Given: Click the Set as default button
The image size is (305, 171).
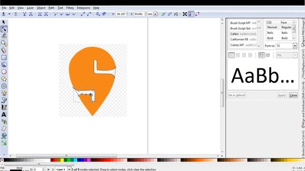Looking at the screenshot, I should coord(236,95).
